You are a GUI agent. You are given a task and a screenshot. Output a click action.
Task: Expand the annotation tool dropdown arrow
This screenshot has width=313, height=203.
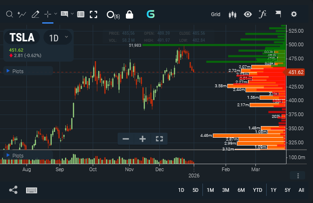[72, 14]
